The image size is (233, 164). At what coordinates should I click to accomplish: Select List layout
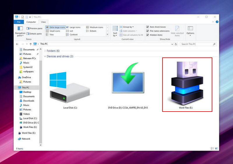point(69,31)
